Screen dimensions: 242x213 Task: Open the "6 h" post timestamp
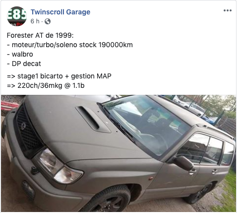click(35, 21)
